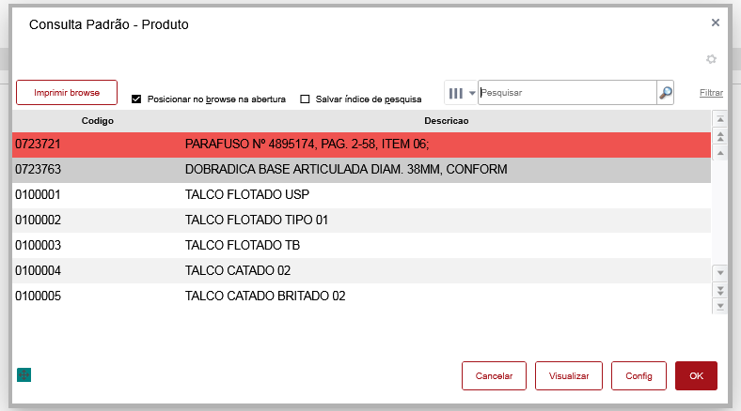Open the gear settings icon
The image size is (741, 411).
[712, 59]
